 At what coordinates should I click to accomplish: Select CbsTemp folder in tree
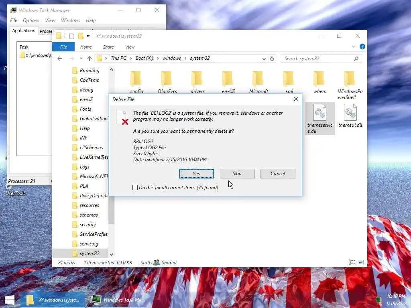click(90, 80)
